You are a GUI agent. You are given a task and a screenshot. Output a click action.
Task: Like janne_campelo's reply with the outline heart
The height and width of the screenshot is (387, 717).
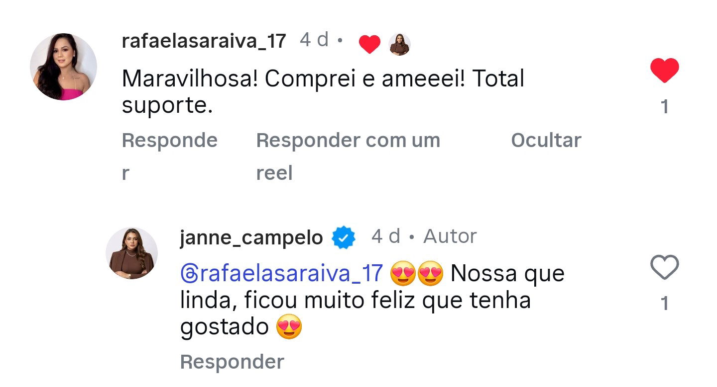665,267
